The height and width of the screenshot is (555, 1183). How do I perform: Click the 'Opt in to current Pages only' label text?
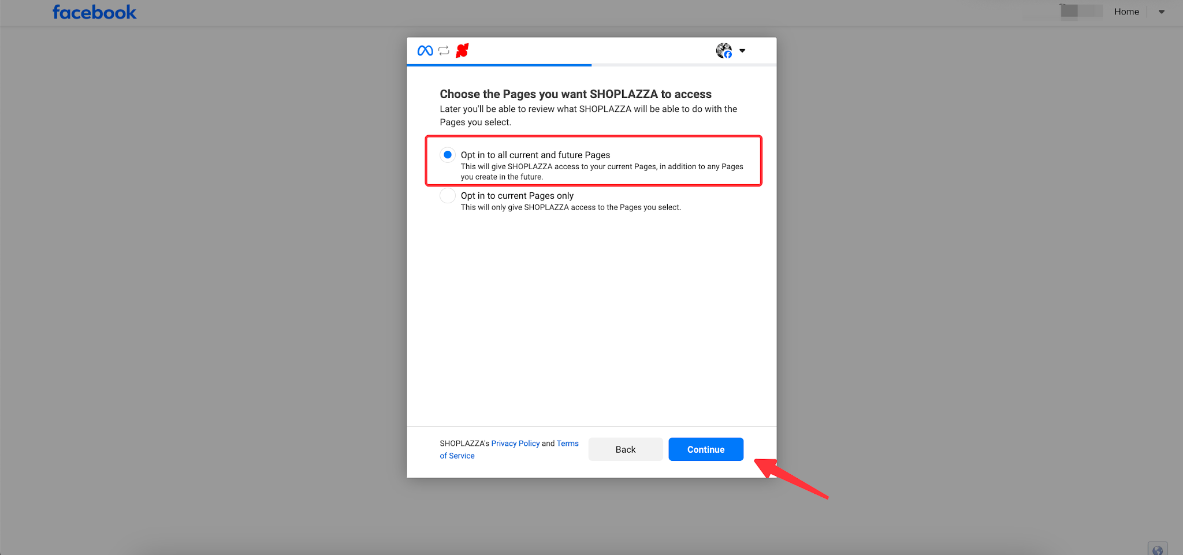[517, 196]
